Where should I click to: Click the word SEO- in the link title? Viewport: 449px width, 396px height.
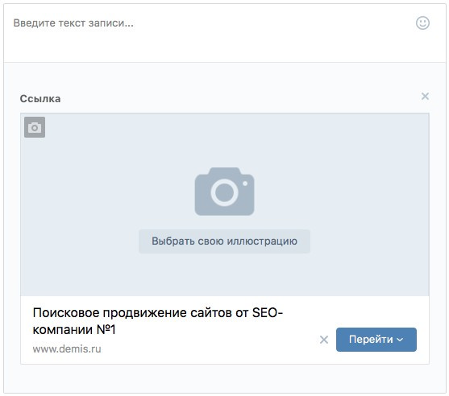tap(268, 313)
